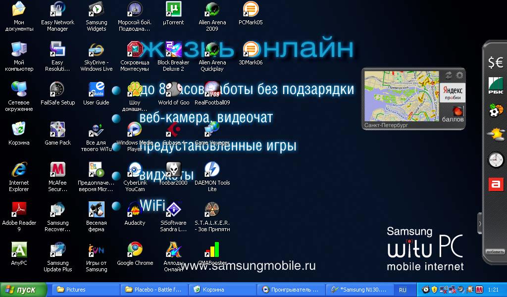Launch S.T.A.L.K.E.R. Зов Припяти icon
The image size is (507, 297).
pos(212,209)
